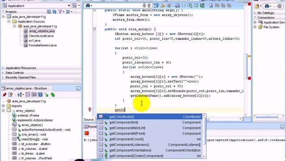
Task: Open the Navigator Display options icon
Action: (68, 12)
